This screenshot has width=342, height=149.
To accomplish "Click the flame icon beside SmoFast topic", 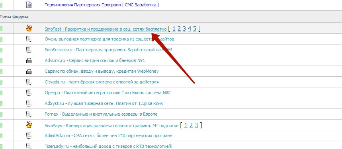I will [29, 28].
